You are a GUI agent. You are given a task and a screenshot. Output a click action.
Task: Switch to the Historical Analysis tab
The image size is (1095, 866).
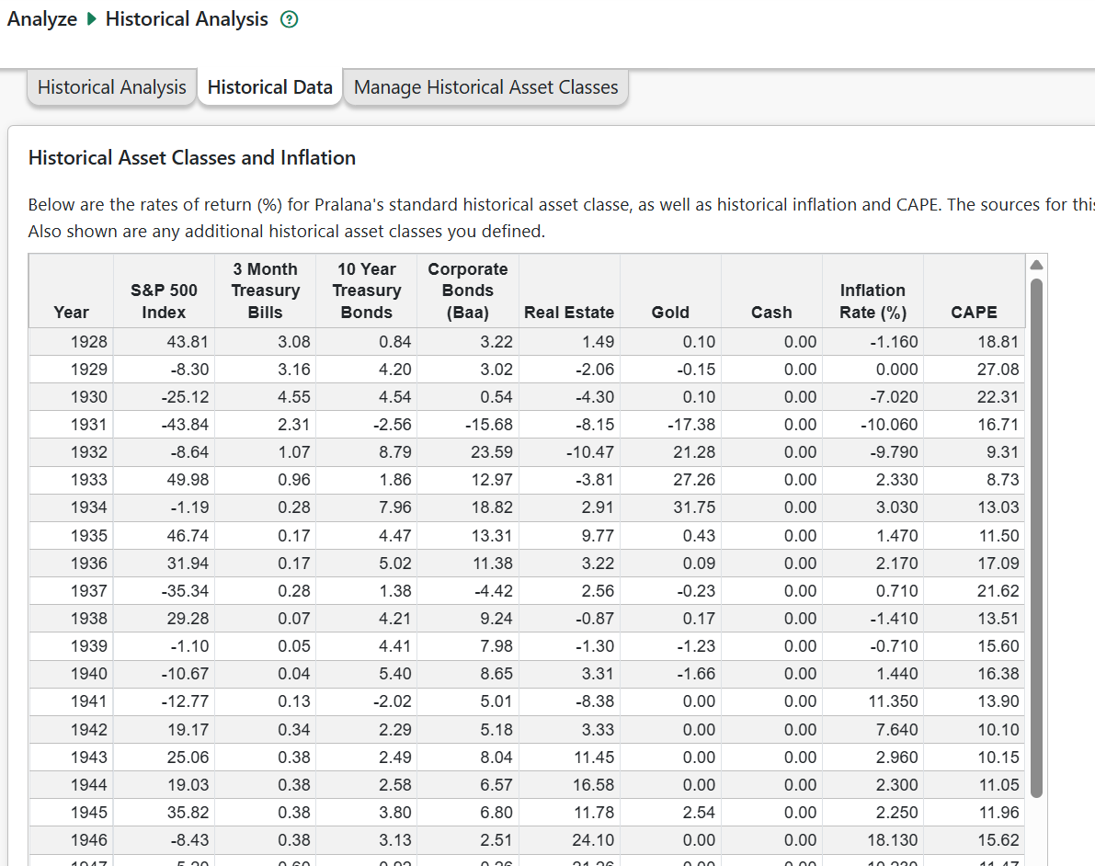pyautogui.click(x=111, y=87)
